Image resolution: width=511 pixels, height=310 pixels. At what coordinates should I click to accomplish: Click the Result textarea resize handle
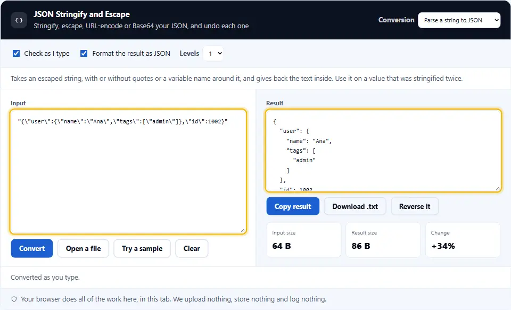[498, 188]
